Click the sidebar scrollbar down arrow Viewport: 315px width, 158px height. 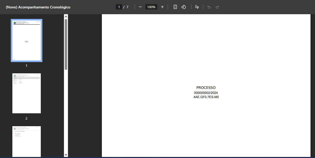click(66, 155)
